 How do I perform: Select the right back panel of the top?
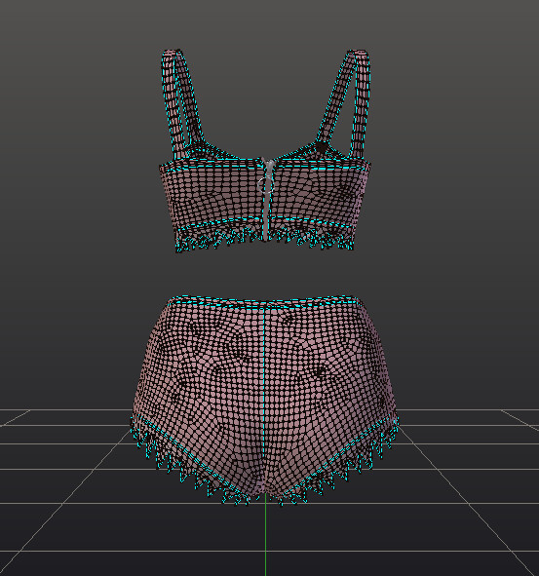318,195
